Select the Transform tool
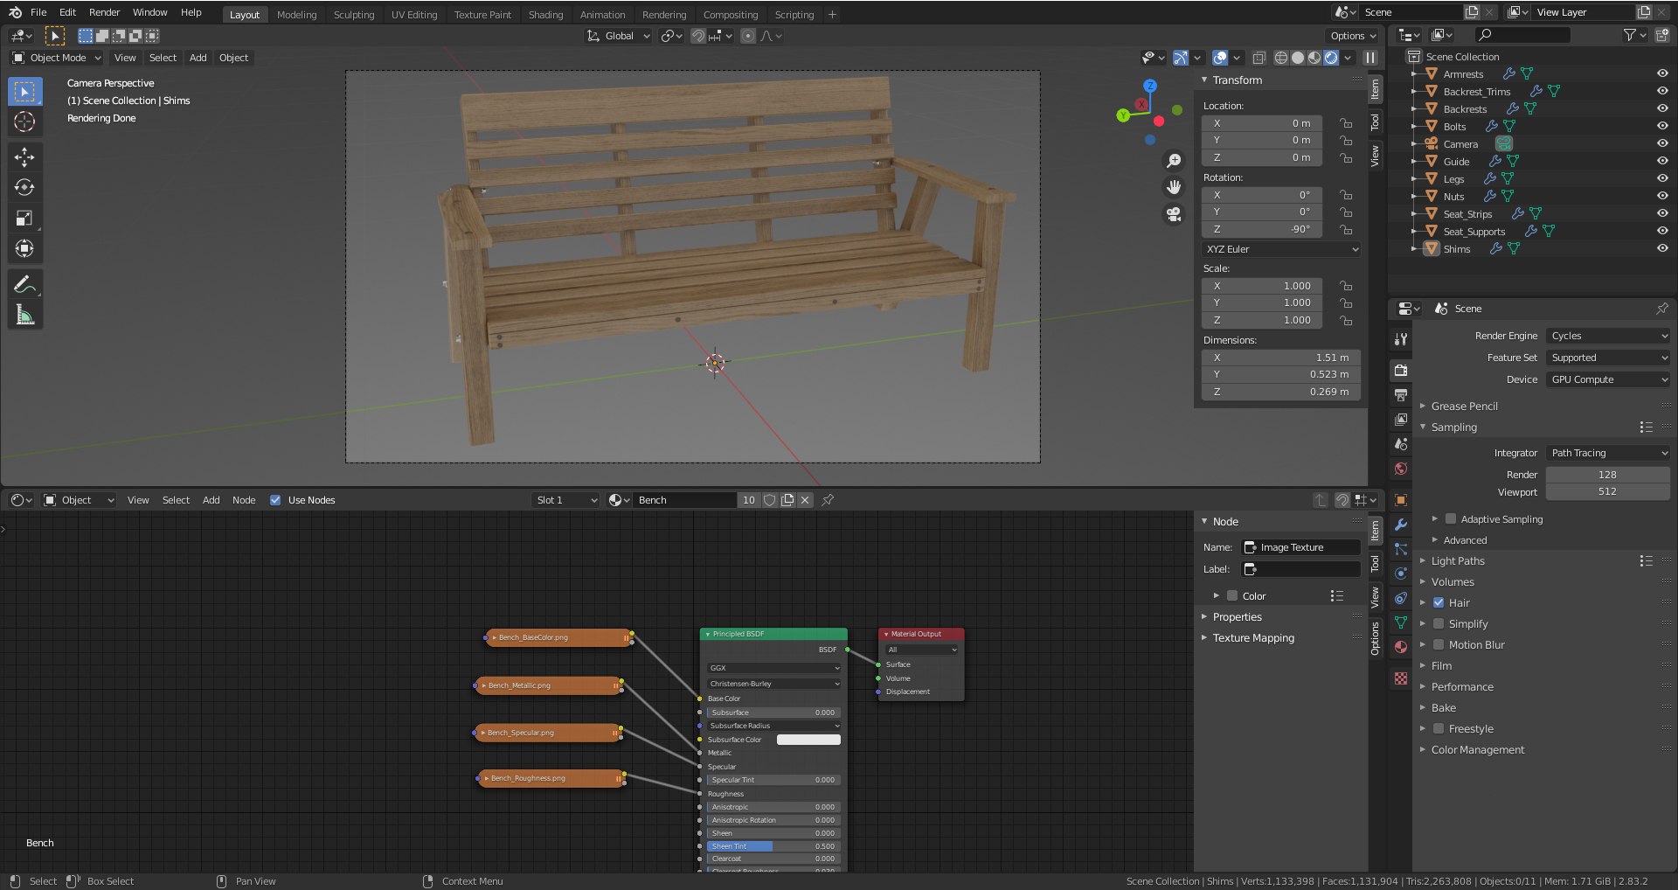This screenshot has height=890, width=1678. (x=24, y=248)
